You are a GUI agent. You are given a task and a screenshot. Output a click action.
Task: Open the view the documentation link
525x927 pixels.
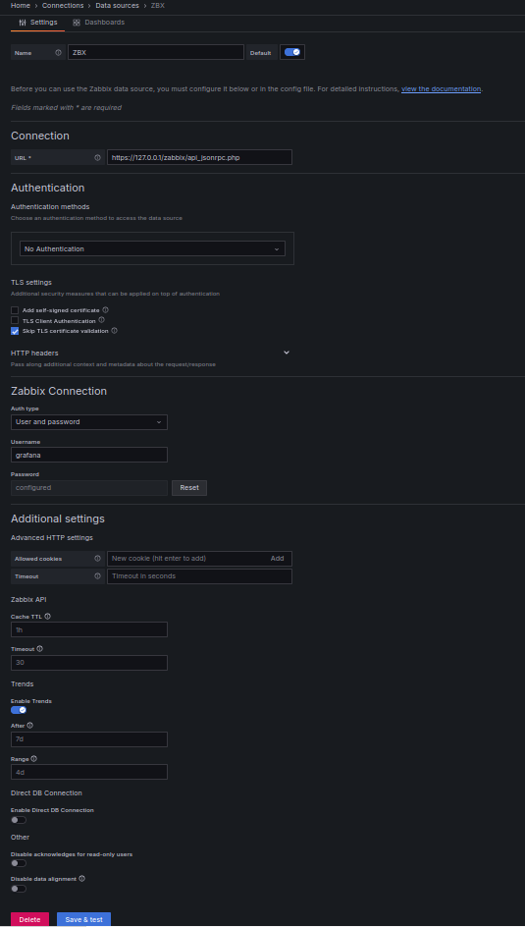(442, 89)
